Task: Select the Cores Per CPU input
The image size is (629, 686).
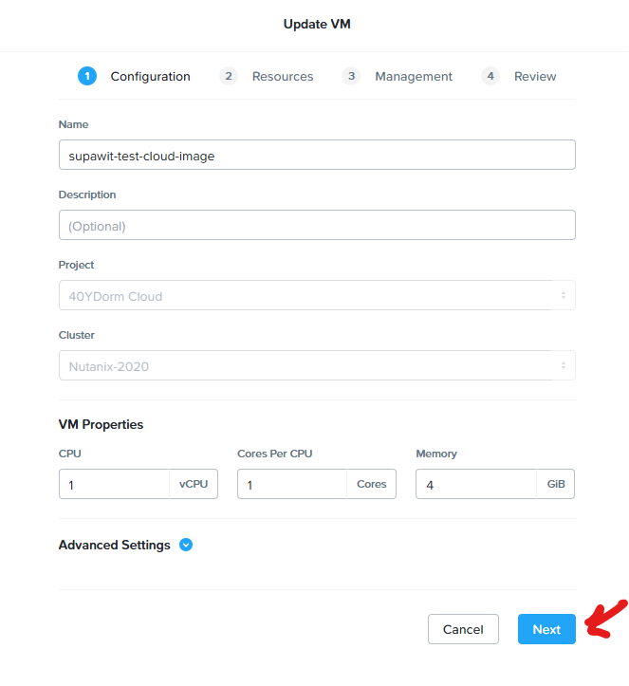Action: tap(292, 485)
